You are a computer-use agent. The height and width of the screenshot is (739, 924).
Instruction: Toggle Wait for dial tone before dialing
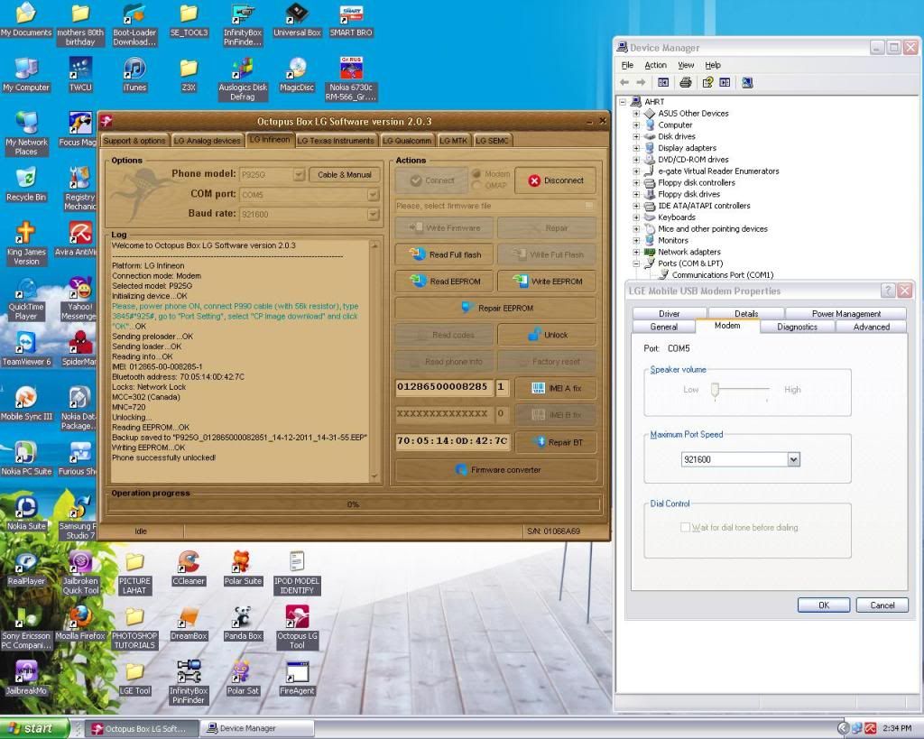[x=686, y=528]
